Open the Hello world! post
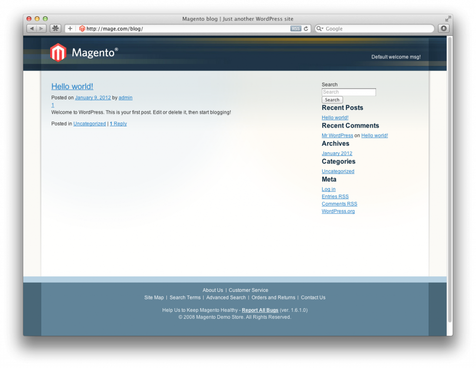This screenshot has width=476, height=368. pos(72,86)
